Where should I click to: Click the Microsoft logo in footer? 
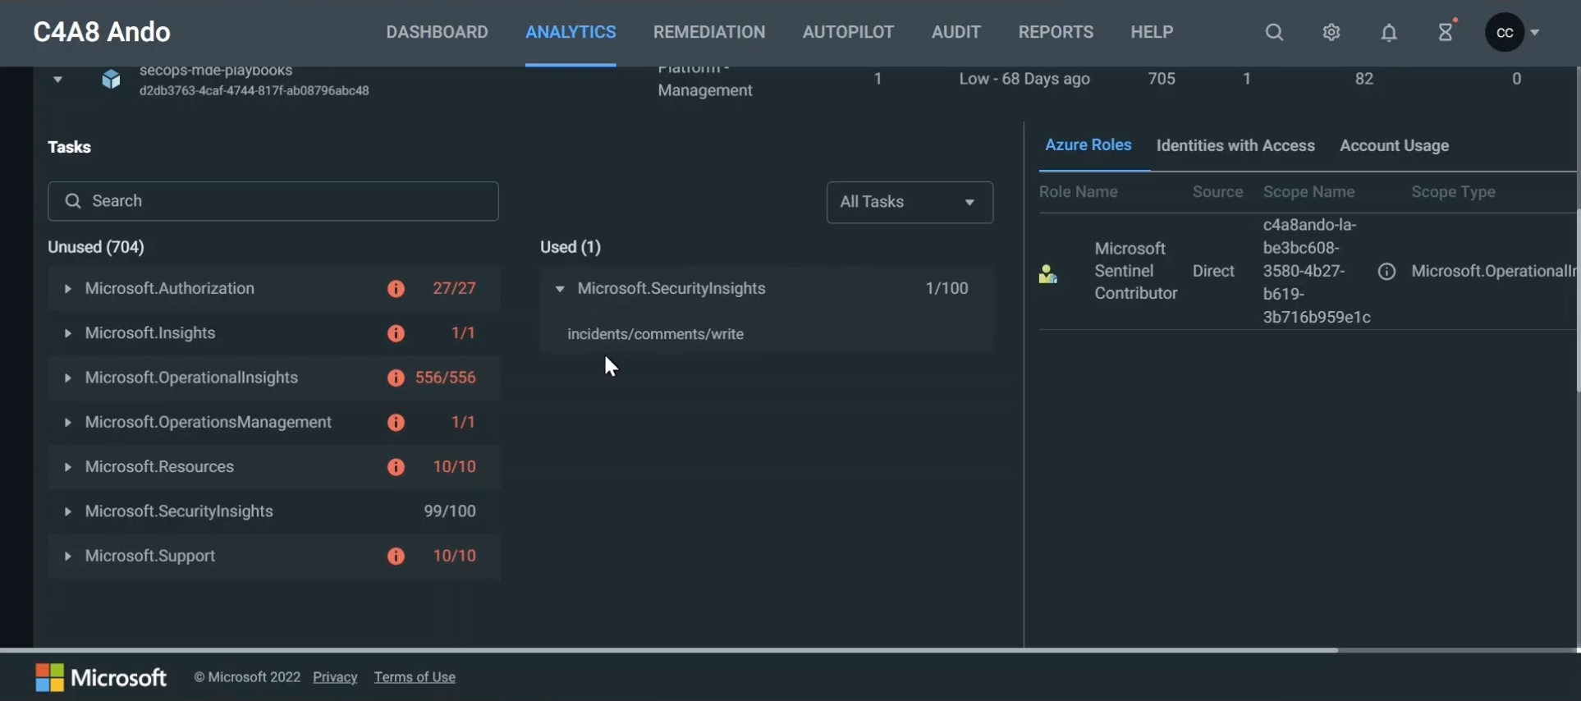coord(101,678)
